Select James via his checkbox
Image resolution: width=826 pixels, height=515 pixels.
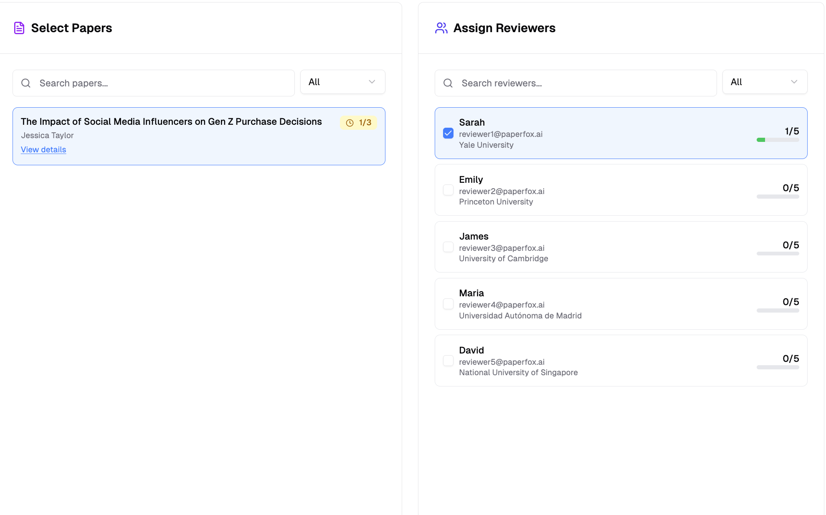[x=448, y=247]
